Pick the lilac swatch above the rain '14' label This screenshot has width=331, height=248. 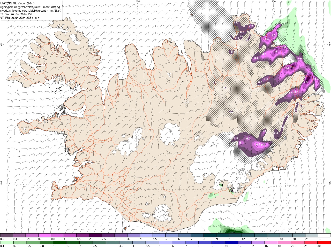click(258, 243)
